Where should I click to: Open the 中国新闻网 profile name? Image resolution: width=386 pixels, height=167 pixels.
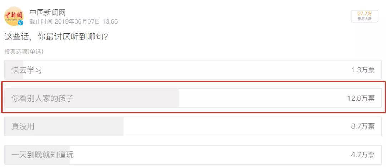click(x=48, y=12)
